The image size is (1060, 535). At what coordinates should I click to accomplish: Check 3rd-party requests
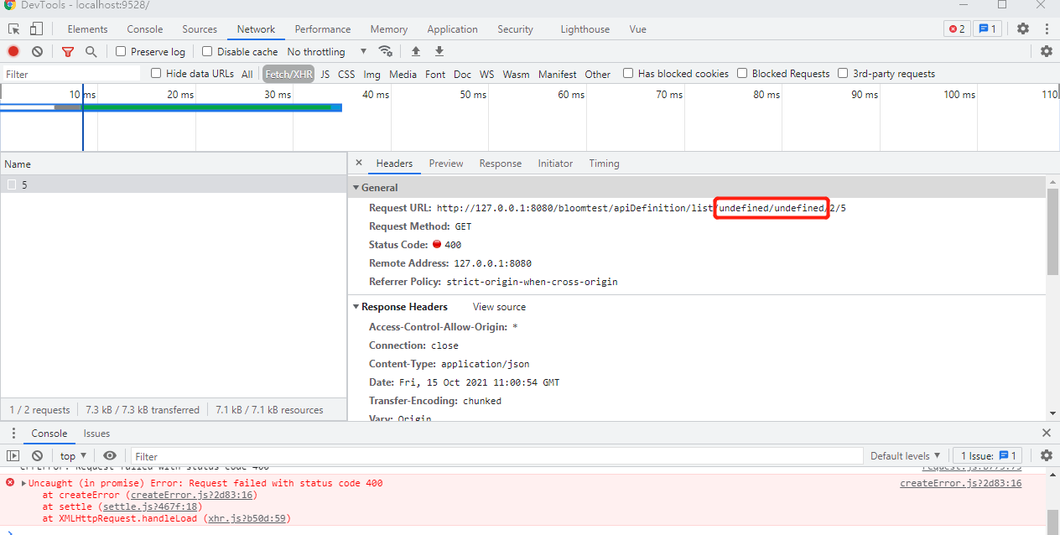click(843, 73)
